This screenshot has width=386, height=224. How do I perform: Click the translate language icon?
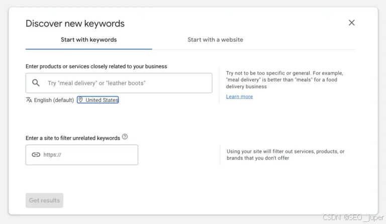tap(29, 100)
